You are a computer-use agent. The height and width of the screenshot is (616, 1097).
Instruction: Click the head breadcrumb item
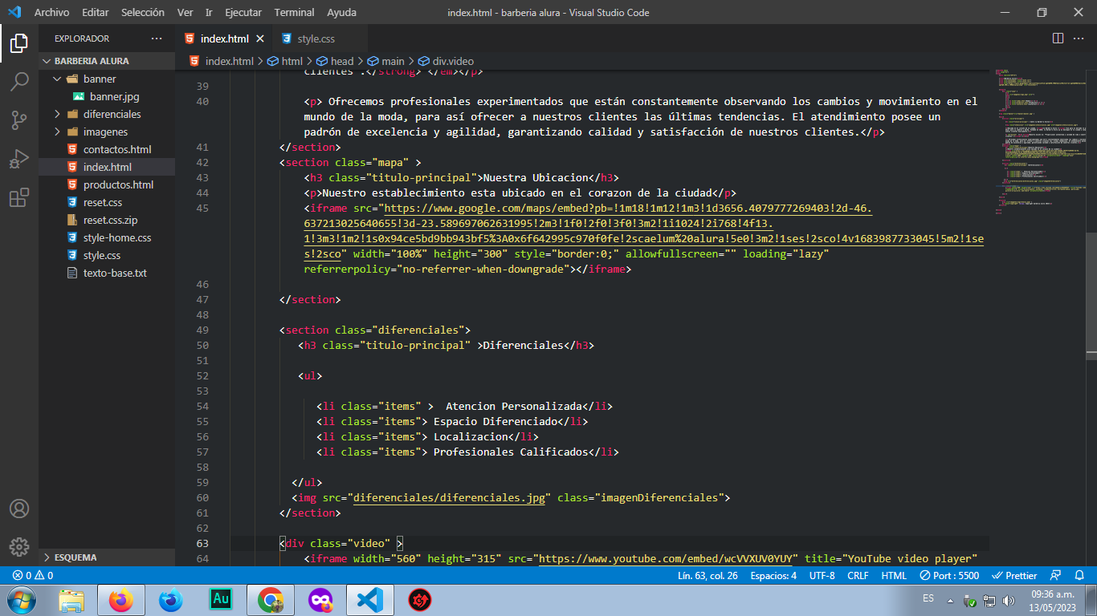(335, 61)
